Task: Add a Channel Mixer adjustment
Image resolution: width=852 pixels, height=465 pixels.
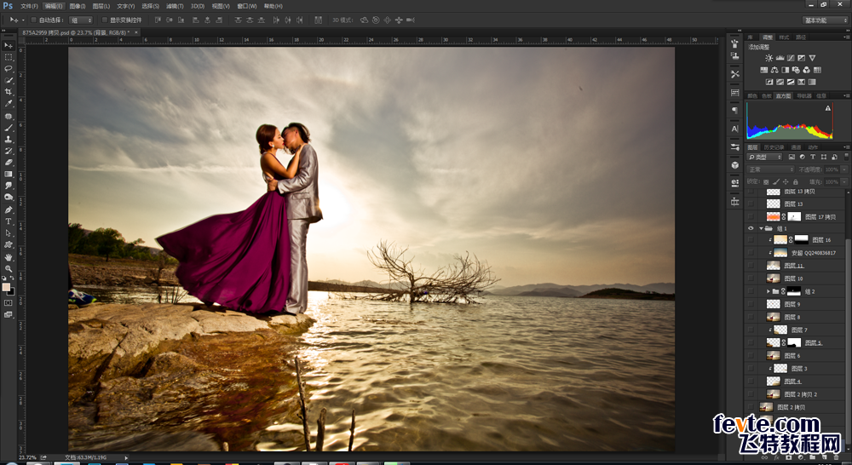Action: [x=806, y=70]
